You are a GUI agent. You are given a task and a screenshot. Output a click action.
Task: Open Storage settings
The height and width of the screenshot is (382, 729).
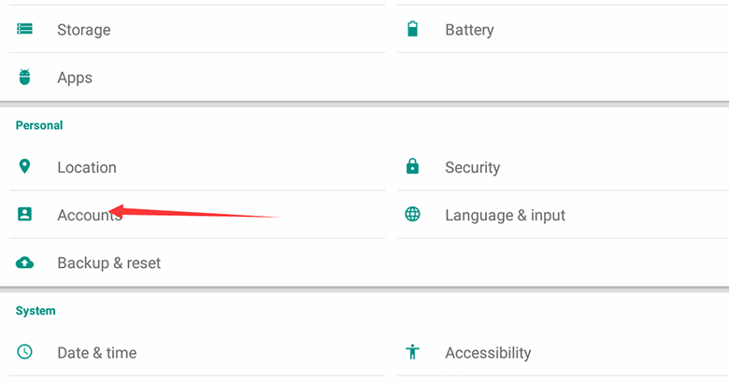[84, 30]
